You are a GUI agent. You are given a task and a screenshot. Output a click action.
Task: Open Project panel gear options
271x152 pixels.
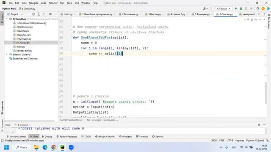tap(50, 14)
